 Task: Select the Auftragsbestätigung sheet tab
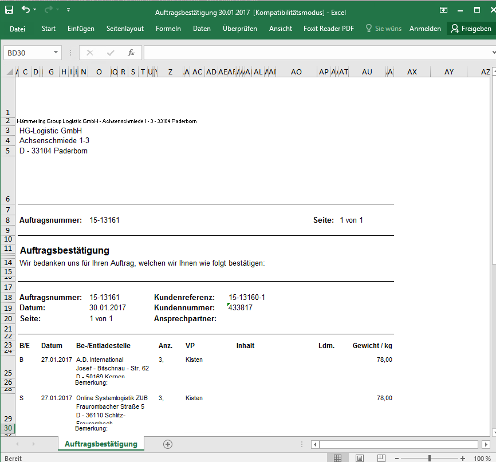click(101, 444)
